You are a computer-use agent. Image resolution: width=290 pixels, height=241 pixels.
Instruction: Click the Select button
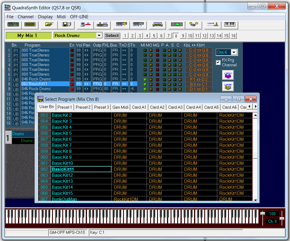pyautogui.click(x=112, y=36)
